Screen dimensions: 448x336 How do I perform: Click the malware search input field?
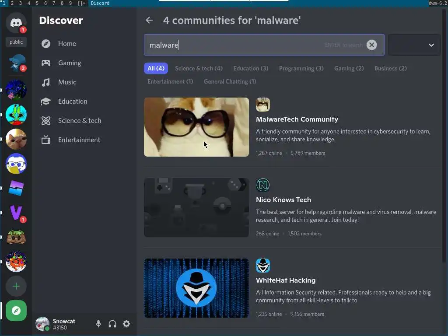(264, 45)
